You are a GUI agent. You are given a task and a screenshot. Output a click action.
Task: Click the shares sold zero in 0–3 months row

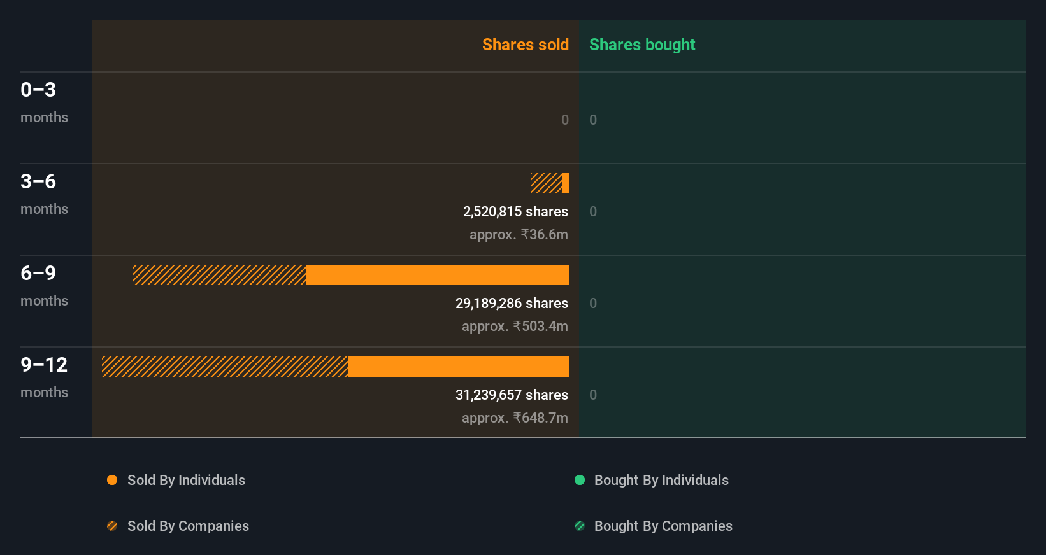point(565,120)
